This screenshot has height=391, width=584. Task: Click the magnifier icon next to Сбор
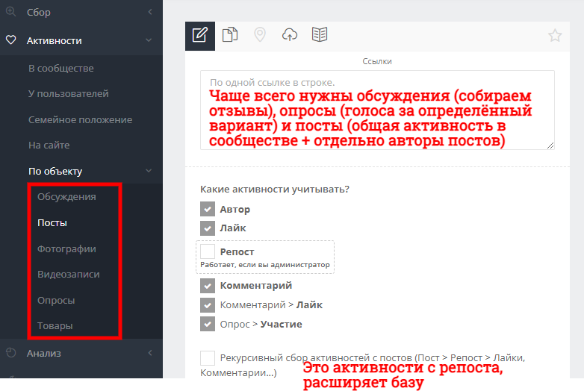(x=10, y=11)
